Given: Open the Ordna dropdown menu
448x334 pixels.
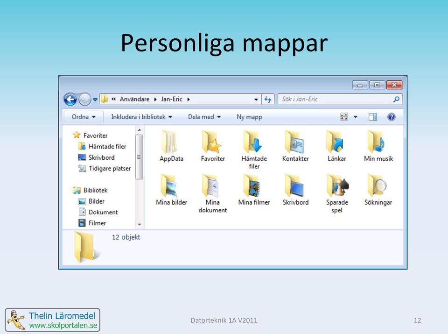Looking at the screenshot, I should tap(84, 117).
